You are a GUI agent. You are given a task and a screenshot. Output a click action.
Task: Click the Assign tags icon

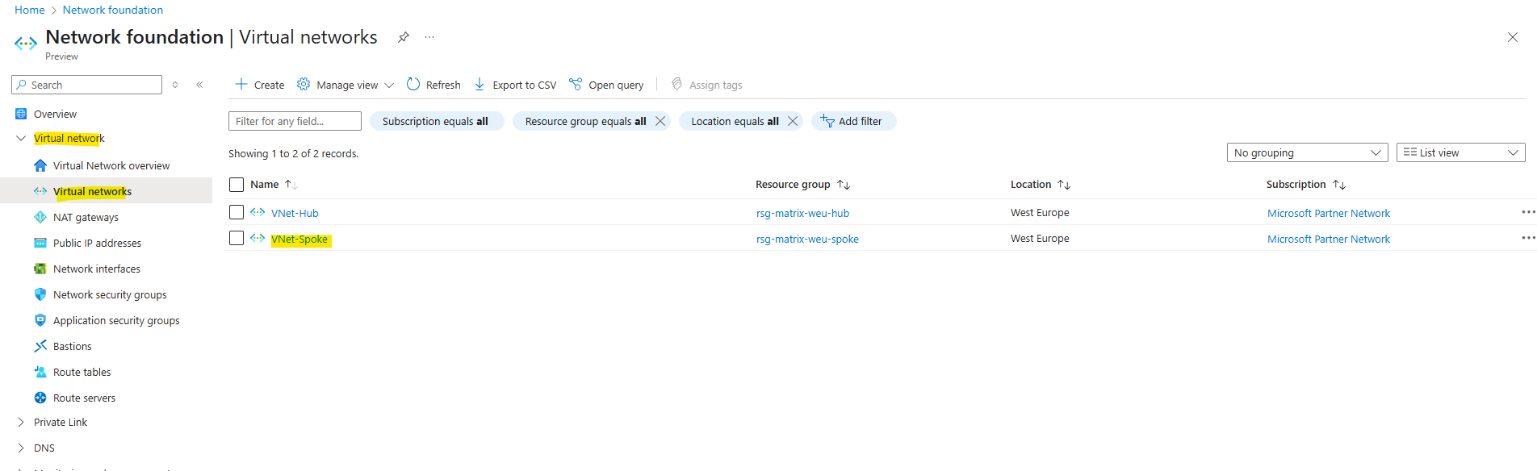(x=676, y=84)
